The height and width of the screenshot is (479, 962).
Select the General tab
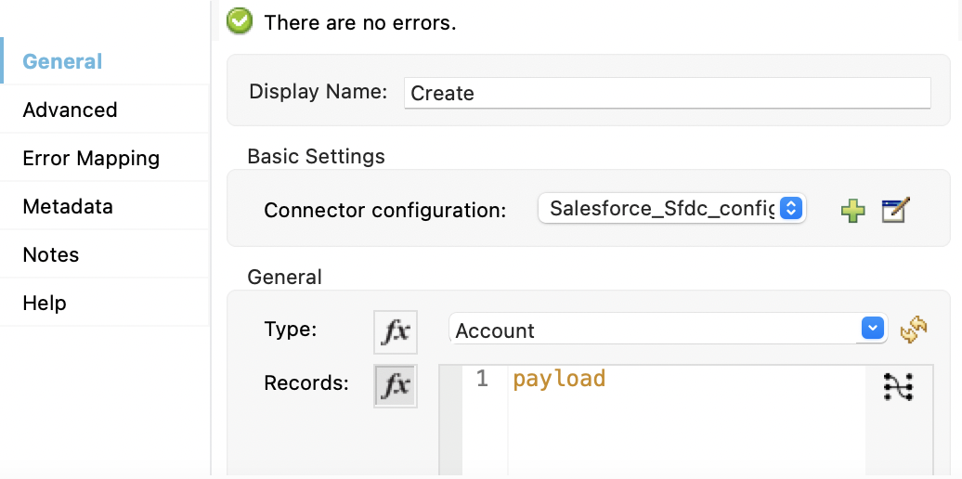[x=62, y=61]
